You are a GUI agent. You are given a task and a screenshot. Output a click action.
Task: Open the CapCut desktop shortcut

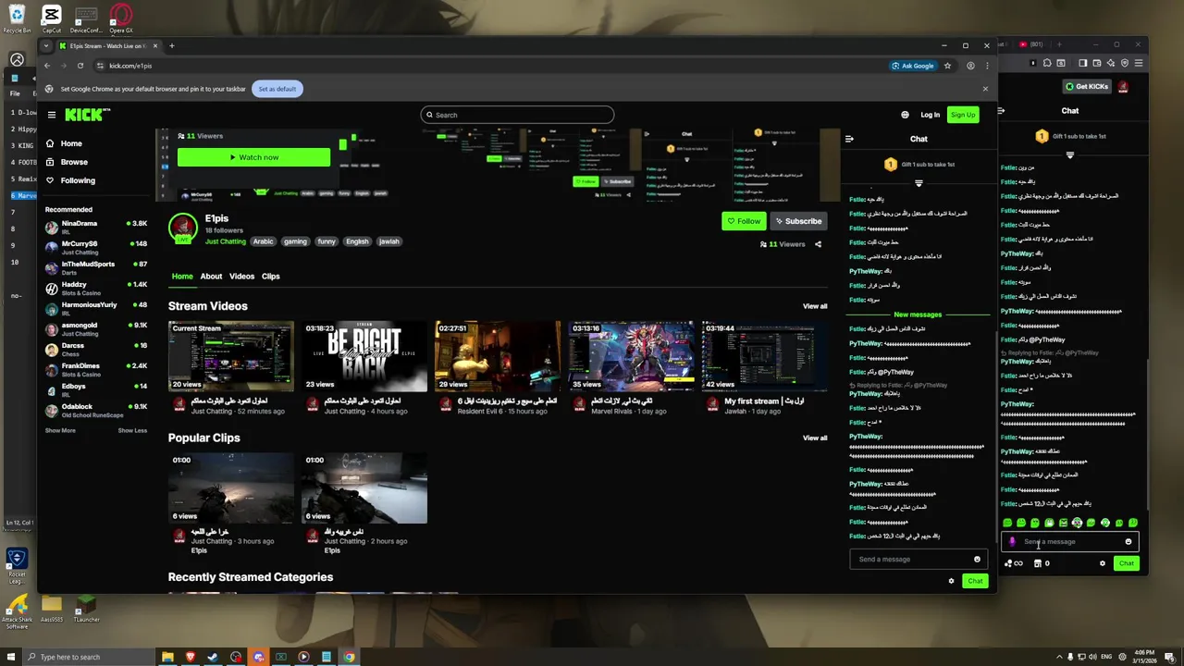(52, 18)
